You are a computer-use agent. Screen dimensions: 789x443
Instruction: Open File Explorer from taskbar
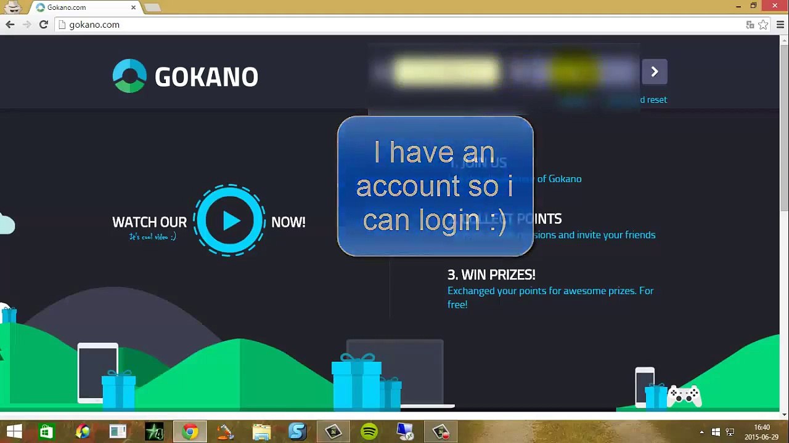click(x=261, y=432)
